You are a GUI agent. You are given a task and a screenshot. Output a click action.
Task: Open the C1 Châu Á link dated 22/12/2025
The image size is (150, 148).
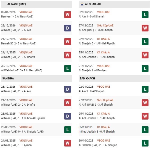[102, 39]
